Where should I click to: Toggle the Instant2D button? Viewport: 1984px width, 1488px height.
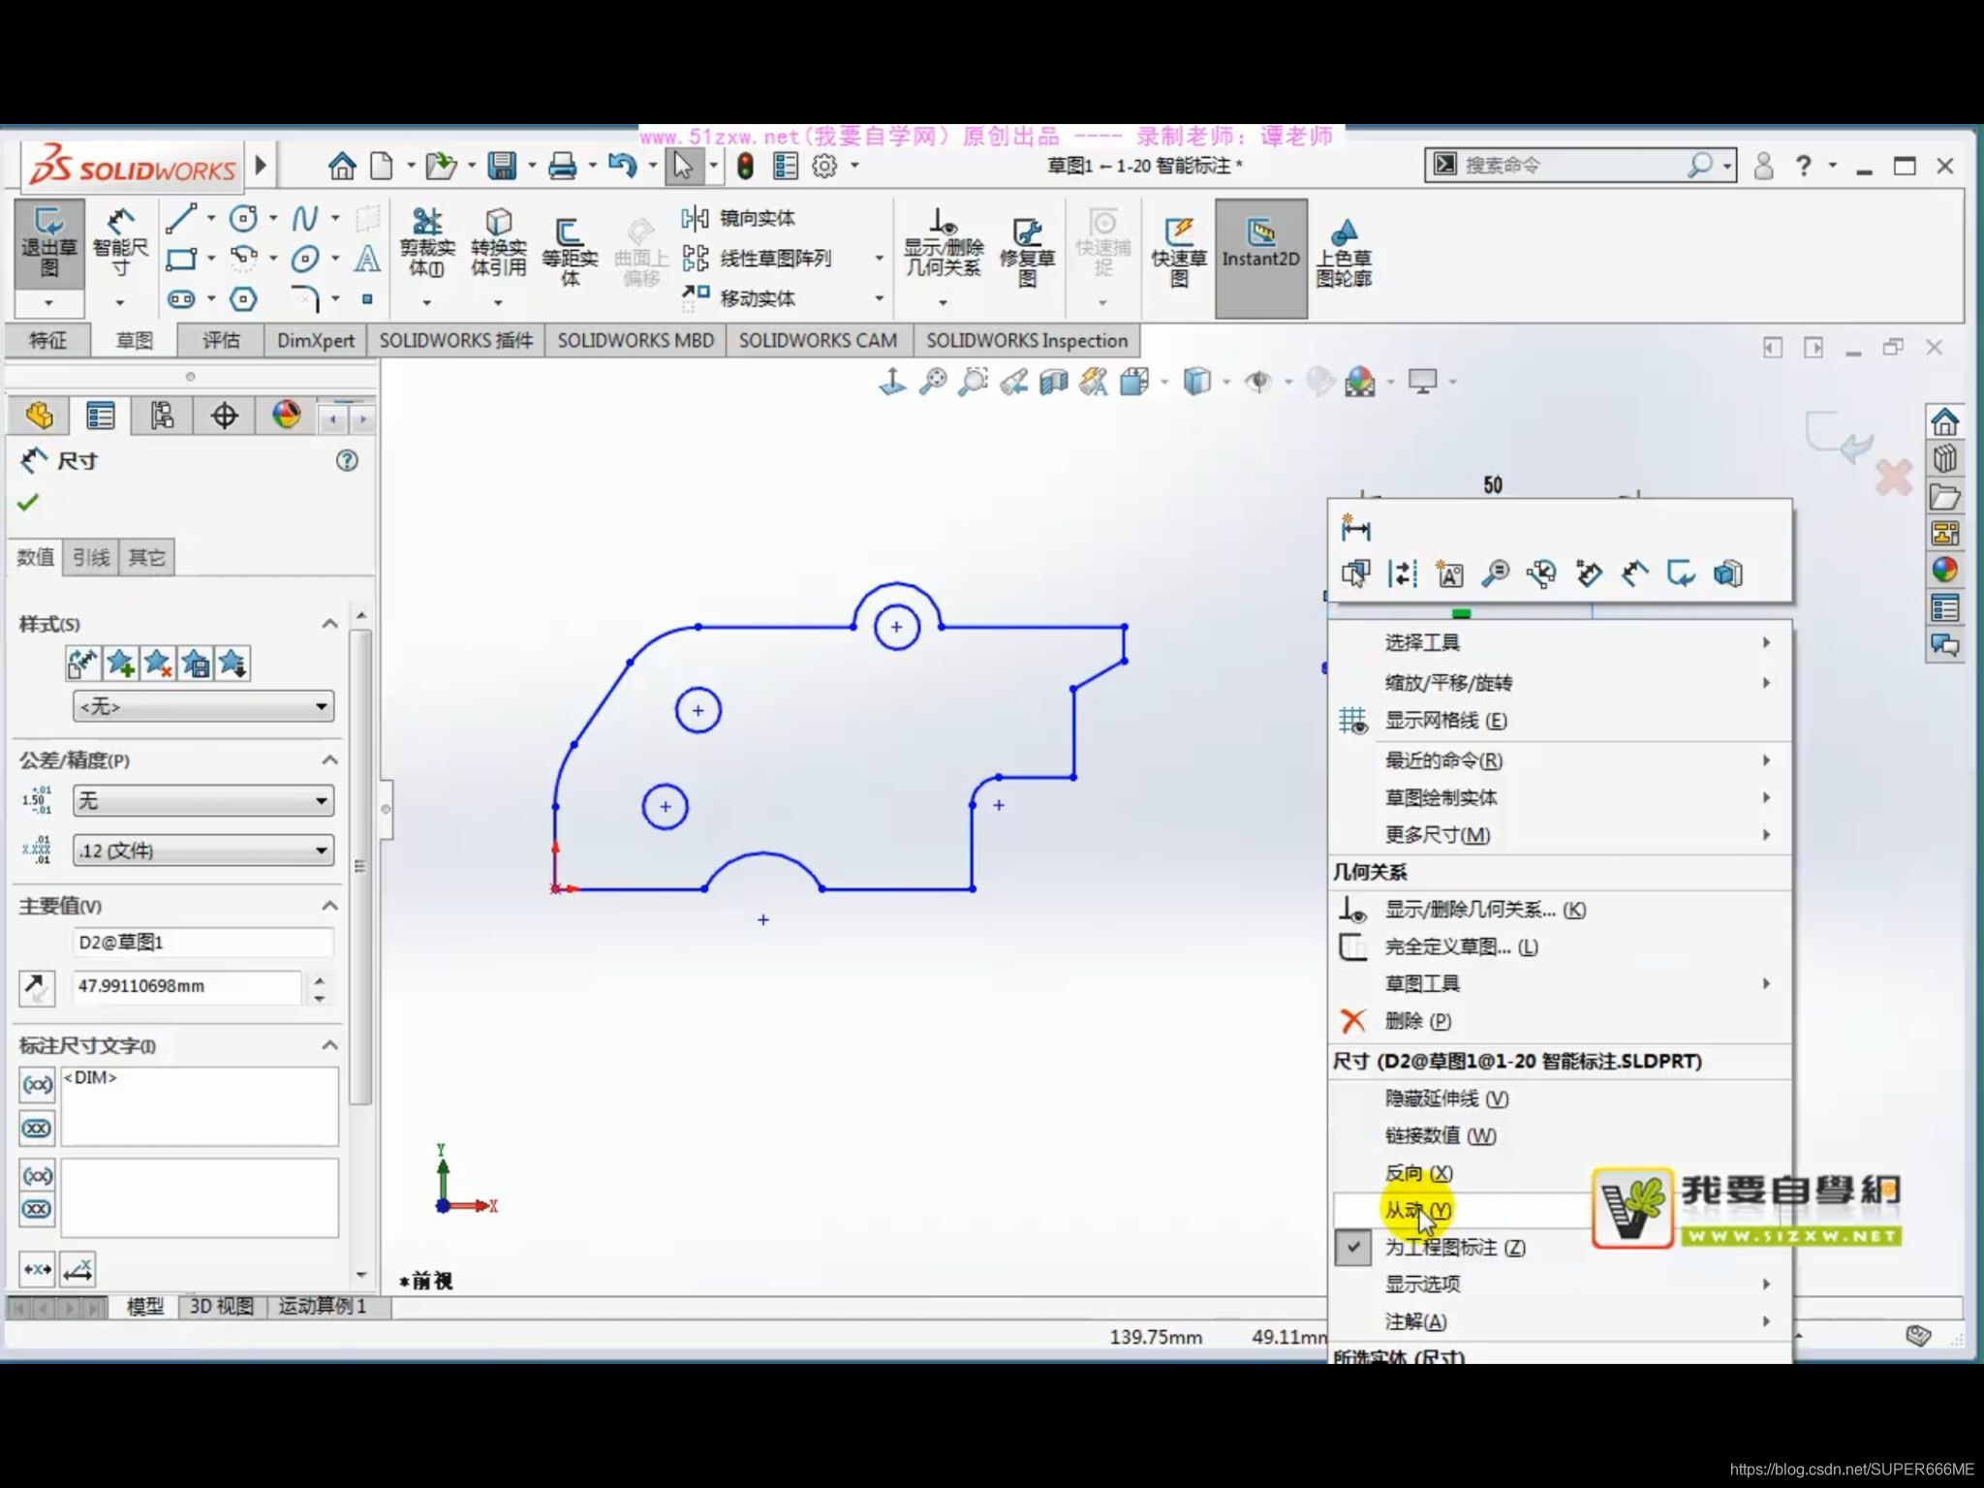pyautogui.click(x=1260, y=259)
